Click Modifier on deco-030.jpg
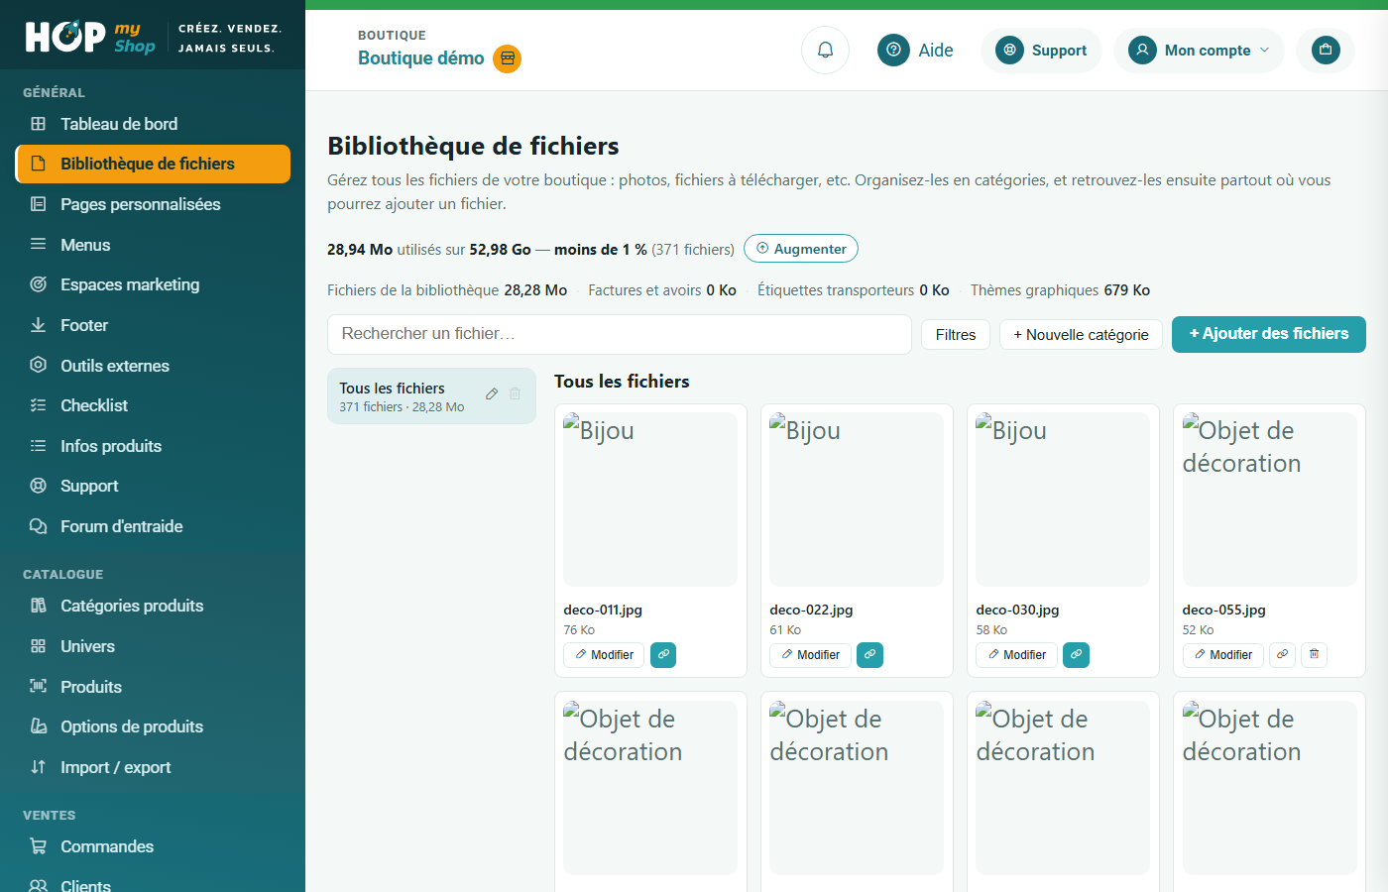The image size is (1388, 892). coord(1016,655)
